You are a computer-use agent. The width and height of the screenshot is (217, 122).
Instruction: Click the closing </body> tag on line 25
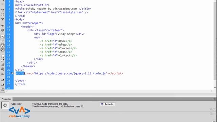[20, 81]
